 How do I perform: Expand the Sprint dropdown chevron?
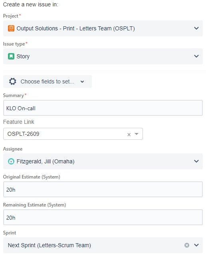(x=196, y=245)
